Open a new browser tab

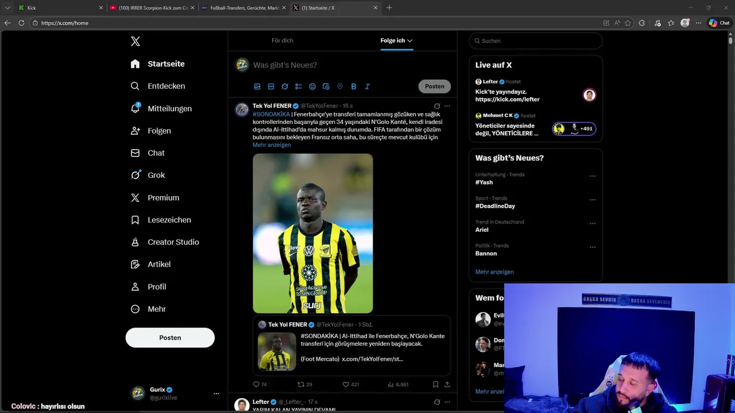coord(389,8)
